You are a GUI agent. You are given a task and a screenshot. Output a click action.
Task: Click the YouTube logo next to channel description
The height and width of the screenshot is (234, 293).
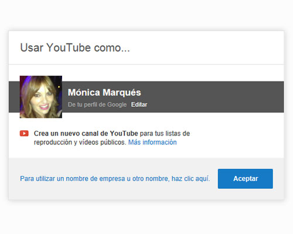click(24, 134)
